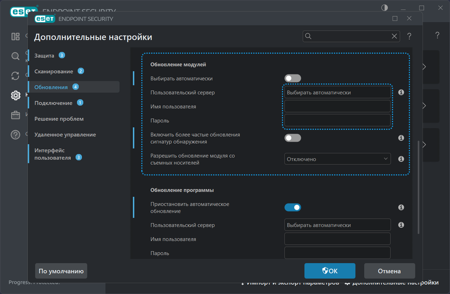Open help with the question mark icon
This screenshot has height=294, width=450.
click(409, 36)
